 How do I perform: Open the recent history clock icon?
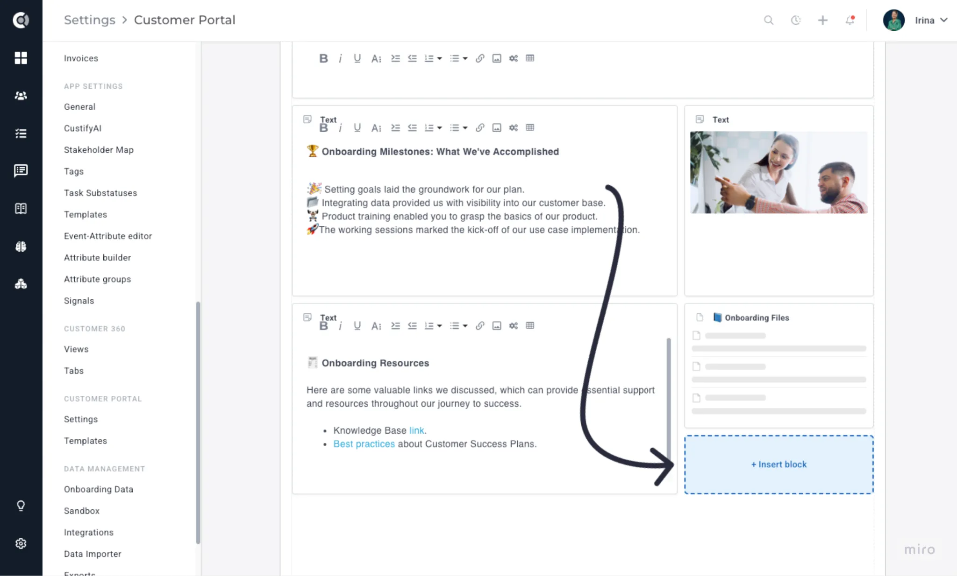[x=796, y=20]
